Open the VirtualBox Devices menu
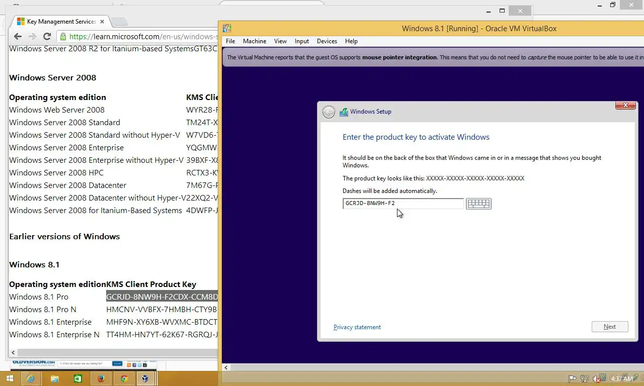This screenshot has width=644, height=386. pos(327,41)
